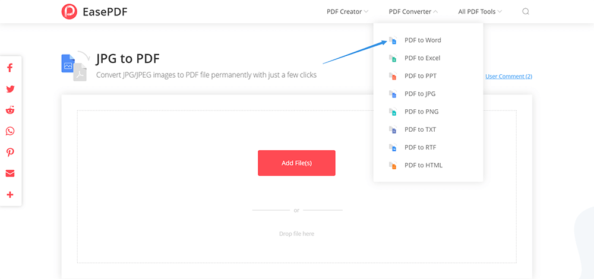
Task: Open the User Comment (2) link
Action: coord(508,76)
